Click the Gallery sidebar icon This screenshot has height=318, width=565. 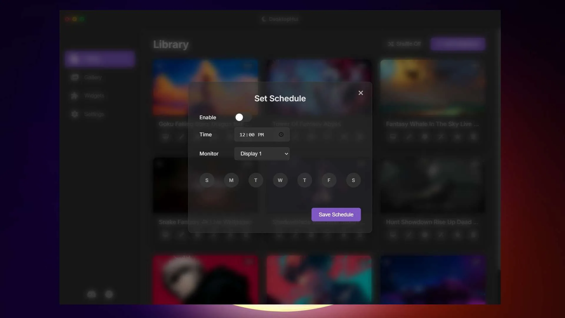pos(75,77)
